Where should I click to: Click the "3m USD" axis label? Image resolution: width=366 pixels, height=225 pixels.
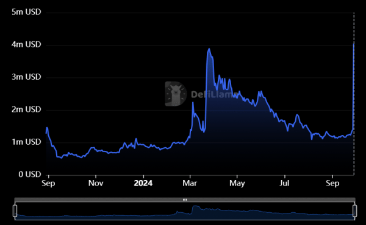point(26,77)
